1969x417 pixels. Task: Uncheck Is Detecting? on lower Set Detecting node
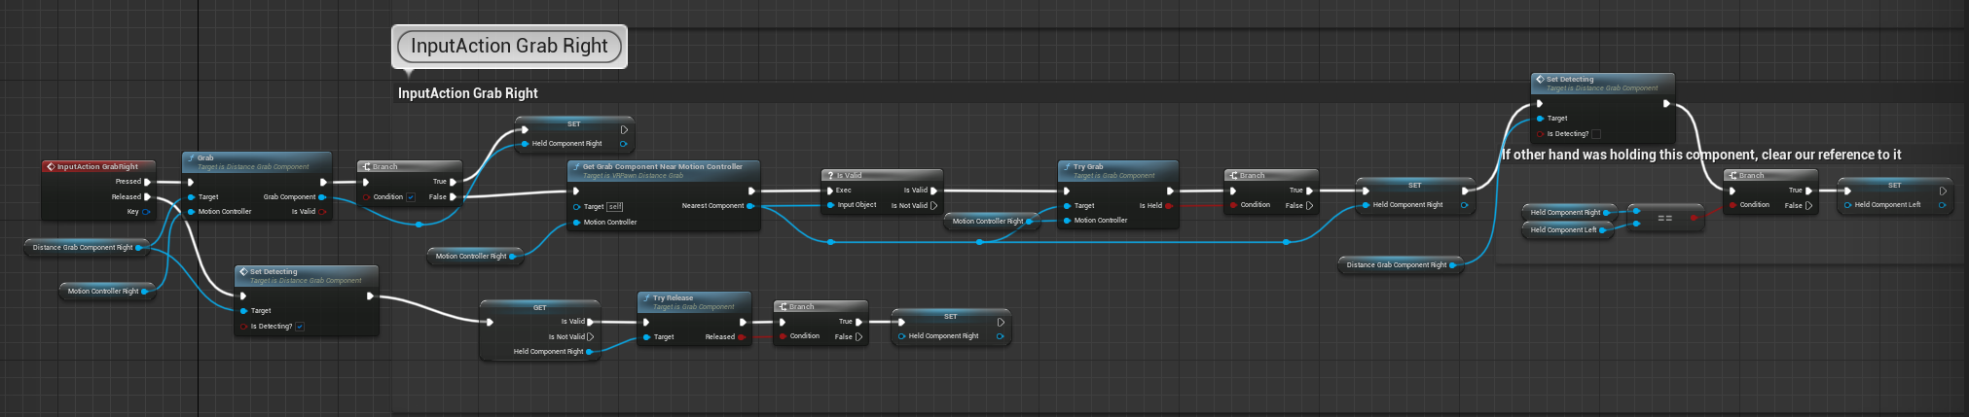pyautogui.click(x=300, y=327)
